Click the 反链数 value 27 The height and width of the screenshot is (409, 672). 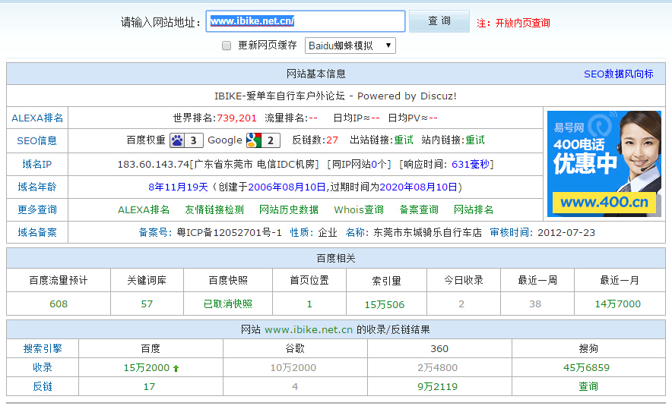pyautogui.click(x=332, y=140)
